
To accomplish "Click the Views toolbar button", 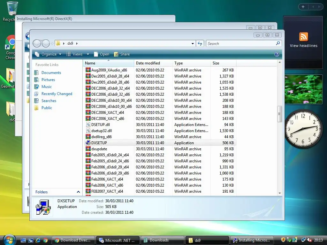I will point(75,54).
